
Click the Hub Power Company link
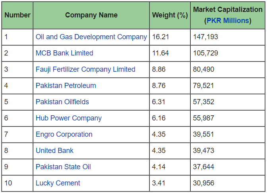[68, 118]
